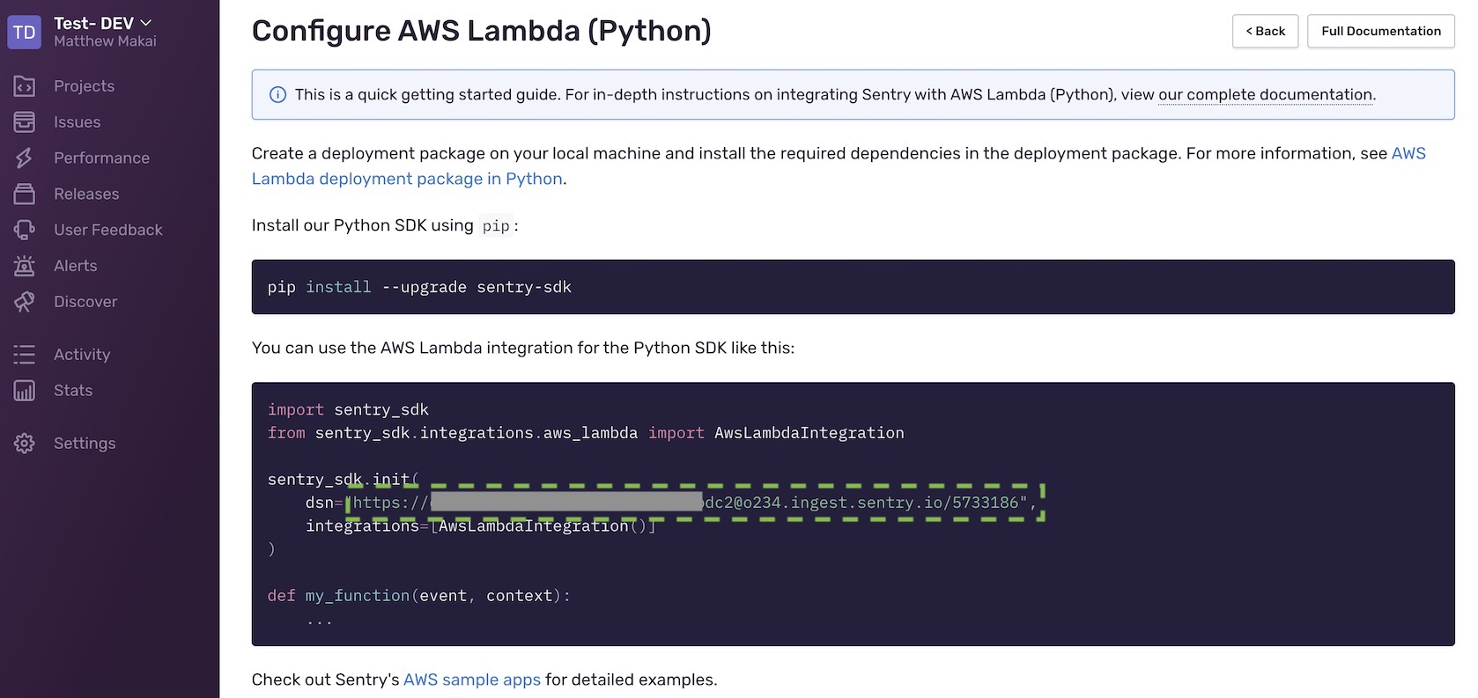Open Releases section
This screenshot has width=1478, height=698.
pos(86,194)
